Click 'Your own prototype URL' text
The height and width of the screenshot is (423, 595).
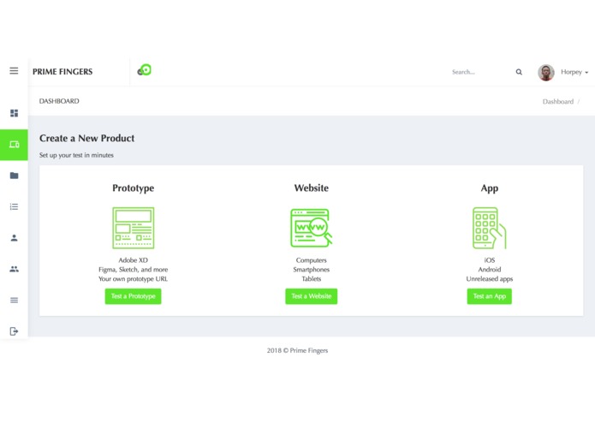click(134, 279)
